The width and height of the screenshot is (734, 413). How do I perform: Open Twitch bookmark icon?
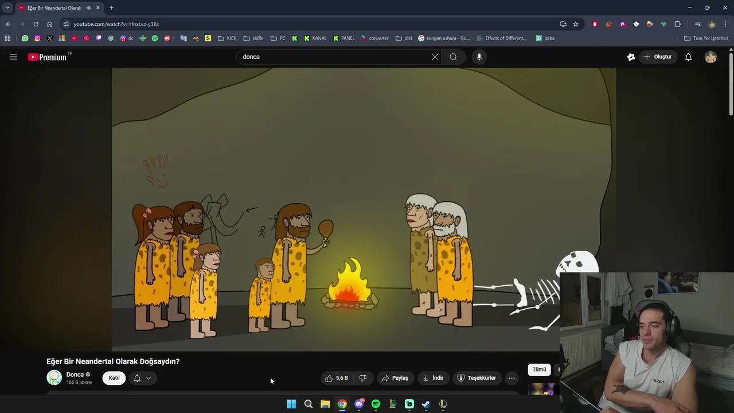(x=99, y=38)
